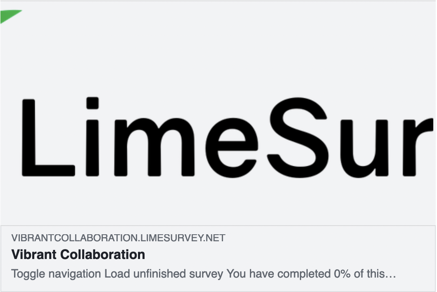Click the green leaf logo fragment

[x=9, y=16]
